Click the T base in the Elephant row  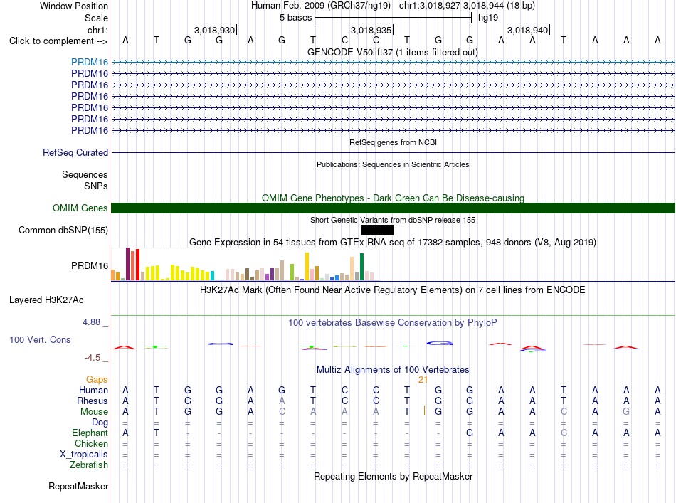coord(157,433)
